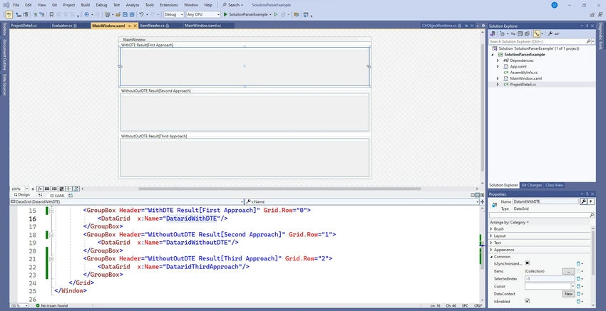This screenshot has height=311, width=606.
Task: Switch to the XamlReader.cs tab
Action: pyautogui.click(x=153, y=26)
